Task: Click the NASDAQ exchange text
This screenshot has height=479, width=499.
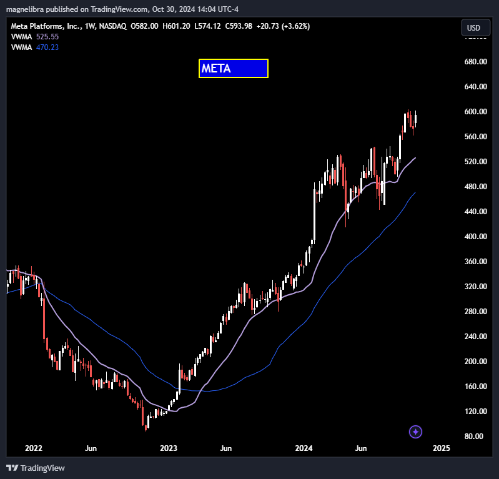Action: [x=112, y=26]
